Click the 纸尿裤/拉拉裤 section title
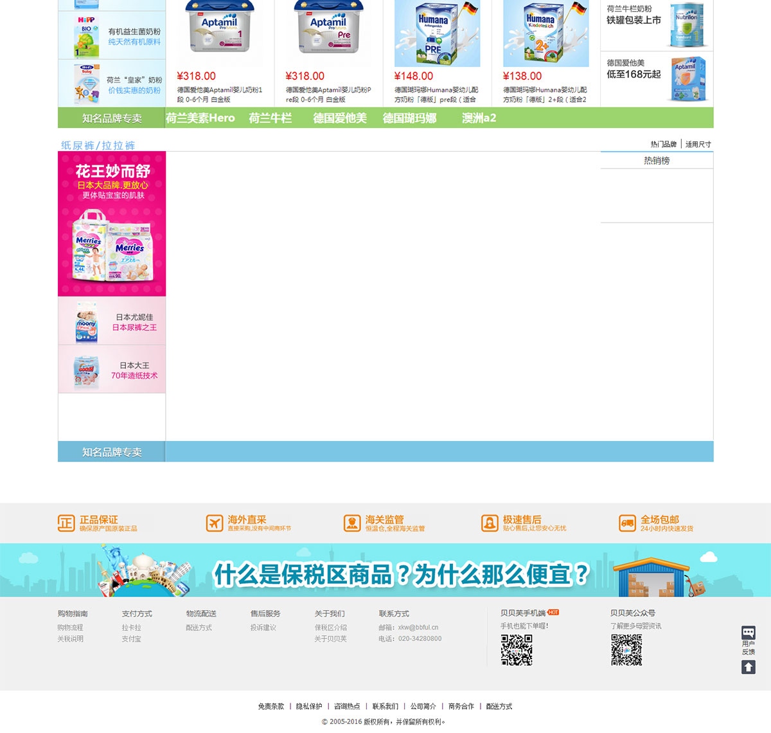771x733 pixels. pyautogui.click(x=98, y=145)
